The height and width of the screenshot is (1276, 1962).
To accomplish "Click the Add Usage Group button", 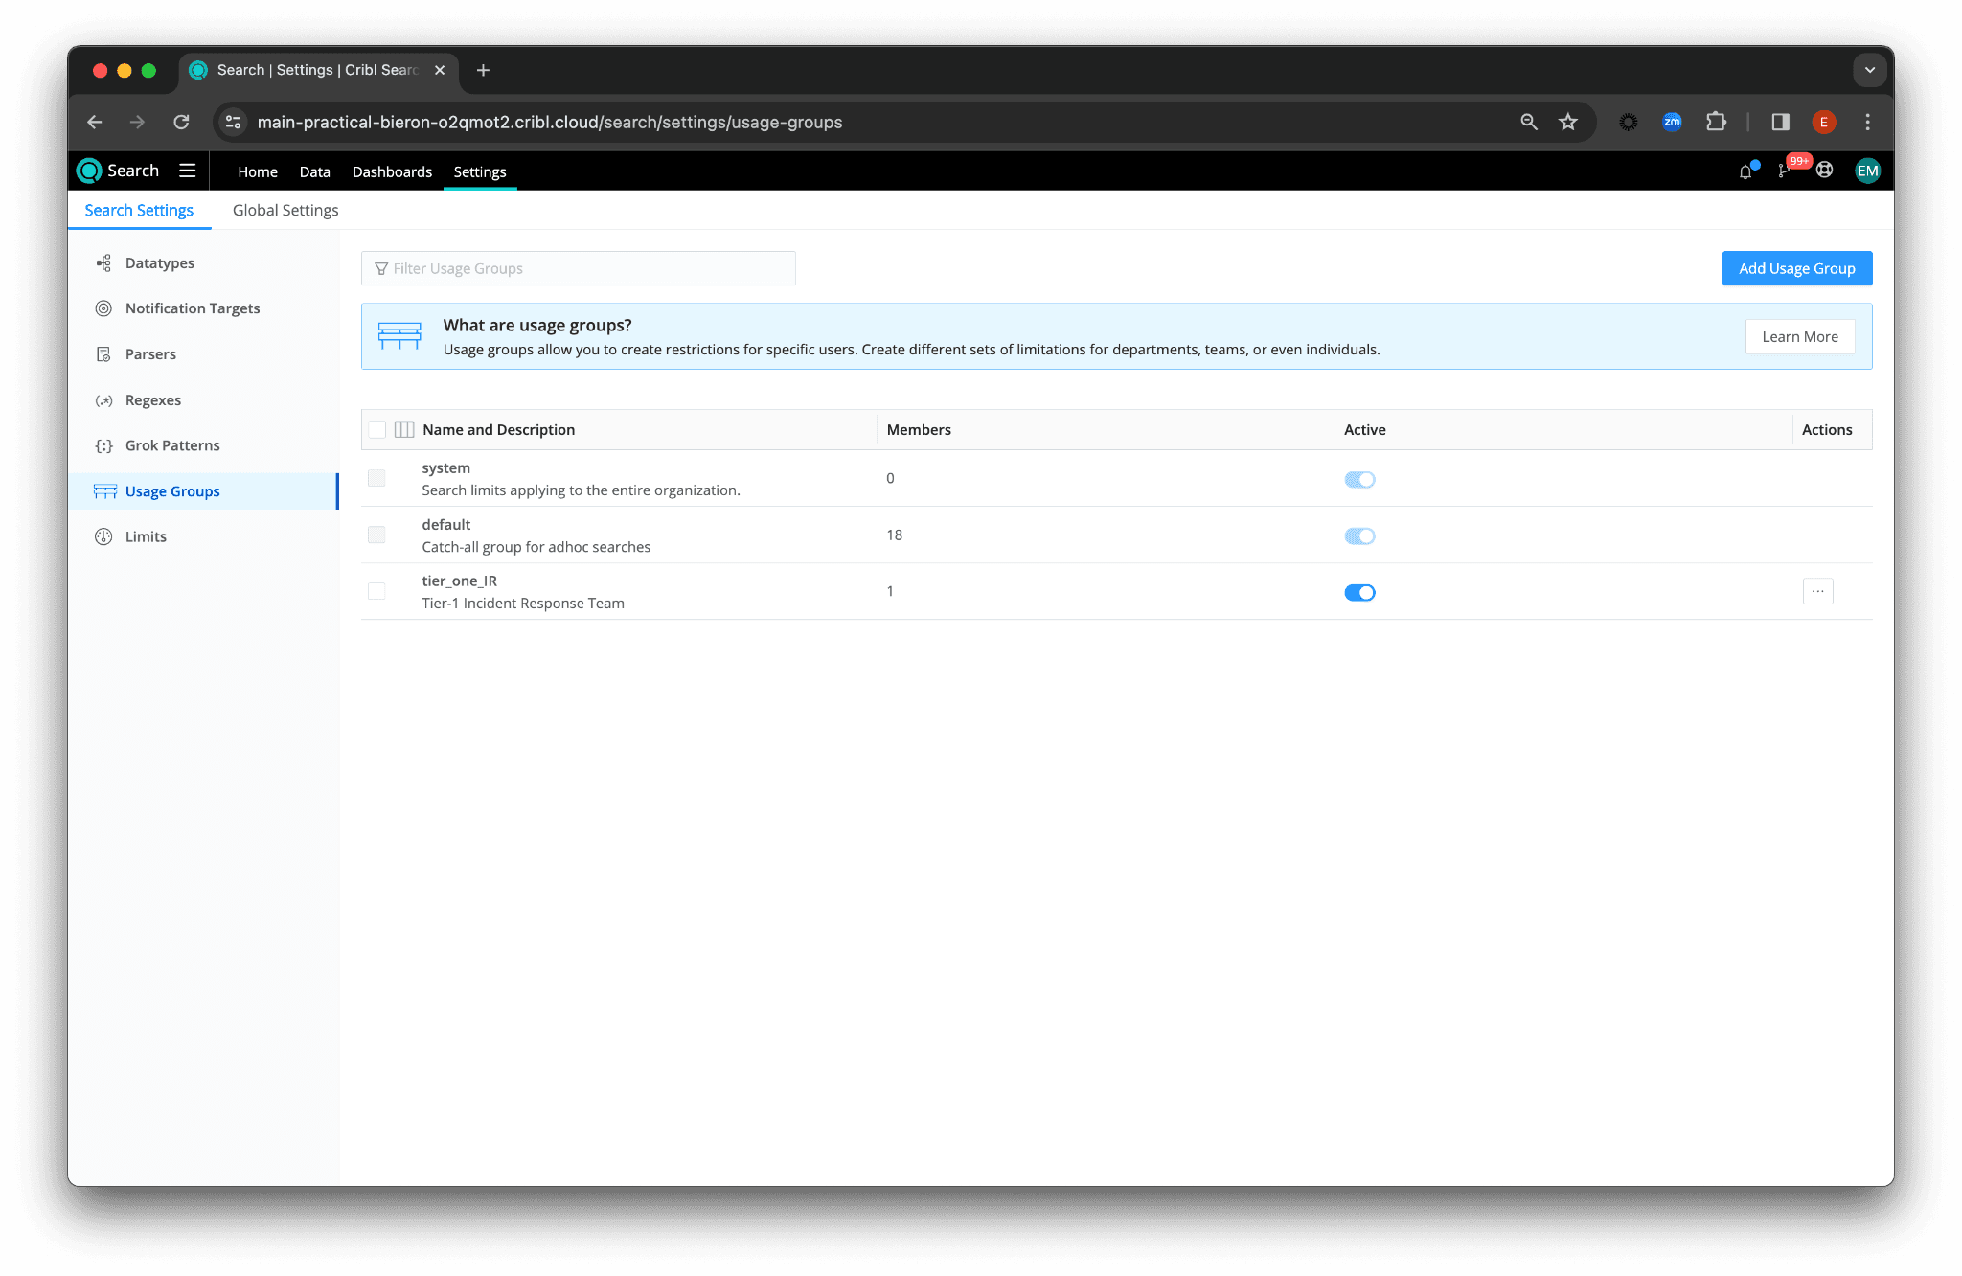I will click(x=1796, y=268).
